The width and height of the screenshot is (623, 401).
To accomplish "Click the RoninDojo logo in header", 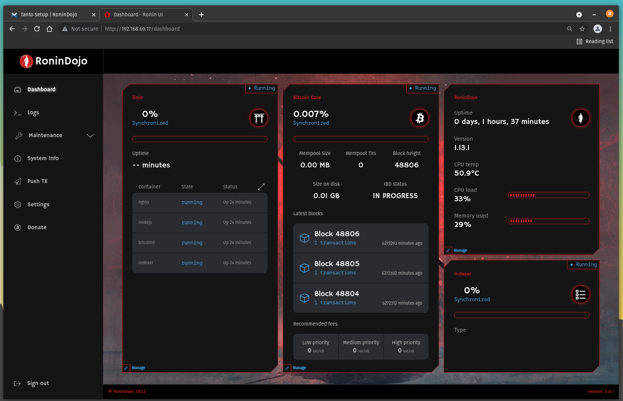I will click(54, 61).
